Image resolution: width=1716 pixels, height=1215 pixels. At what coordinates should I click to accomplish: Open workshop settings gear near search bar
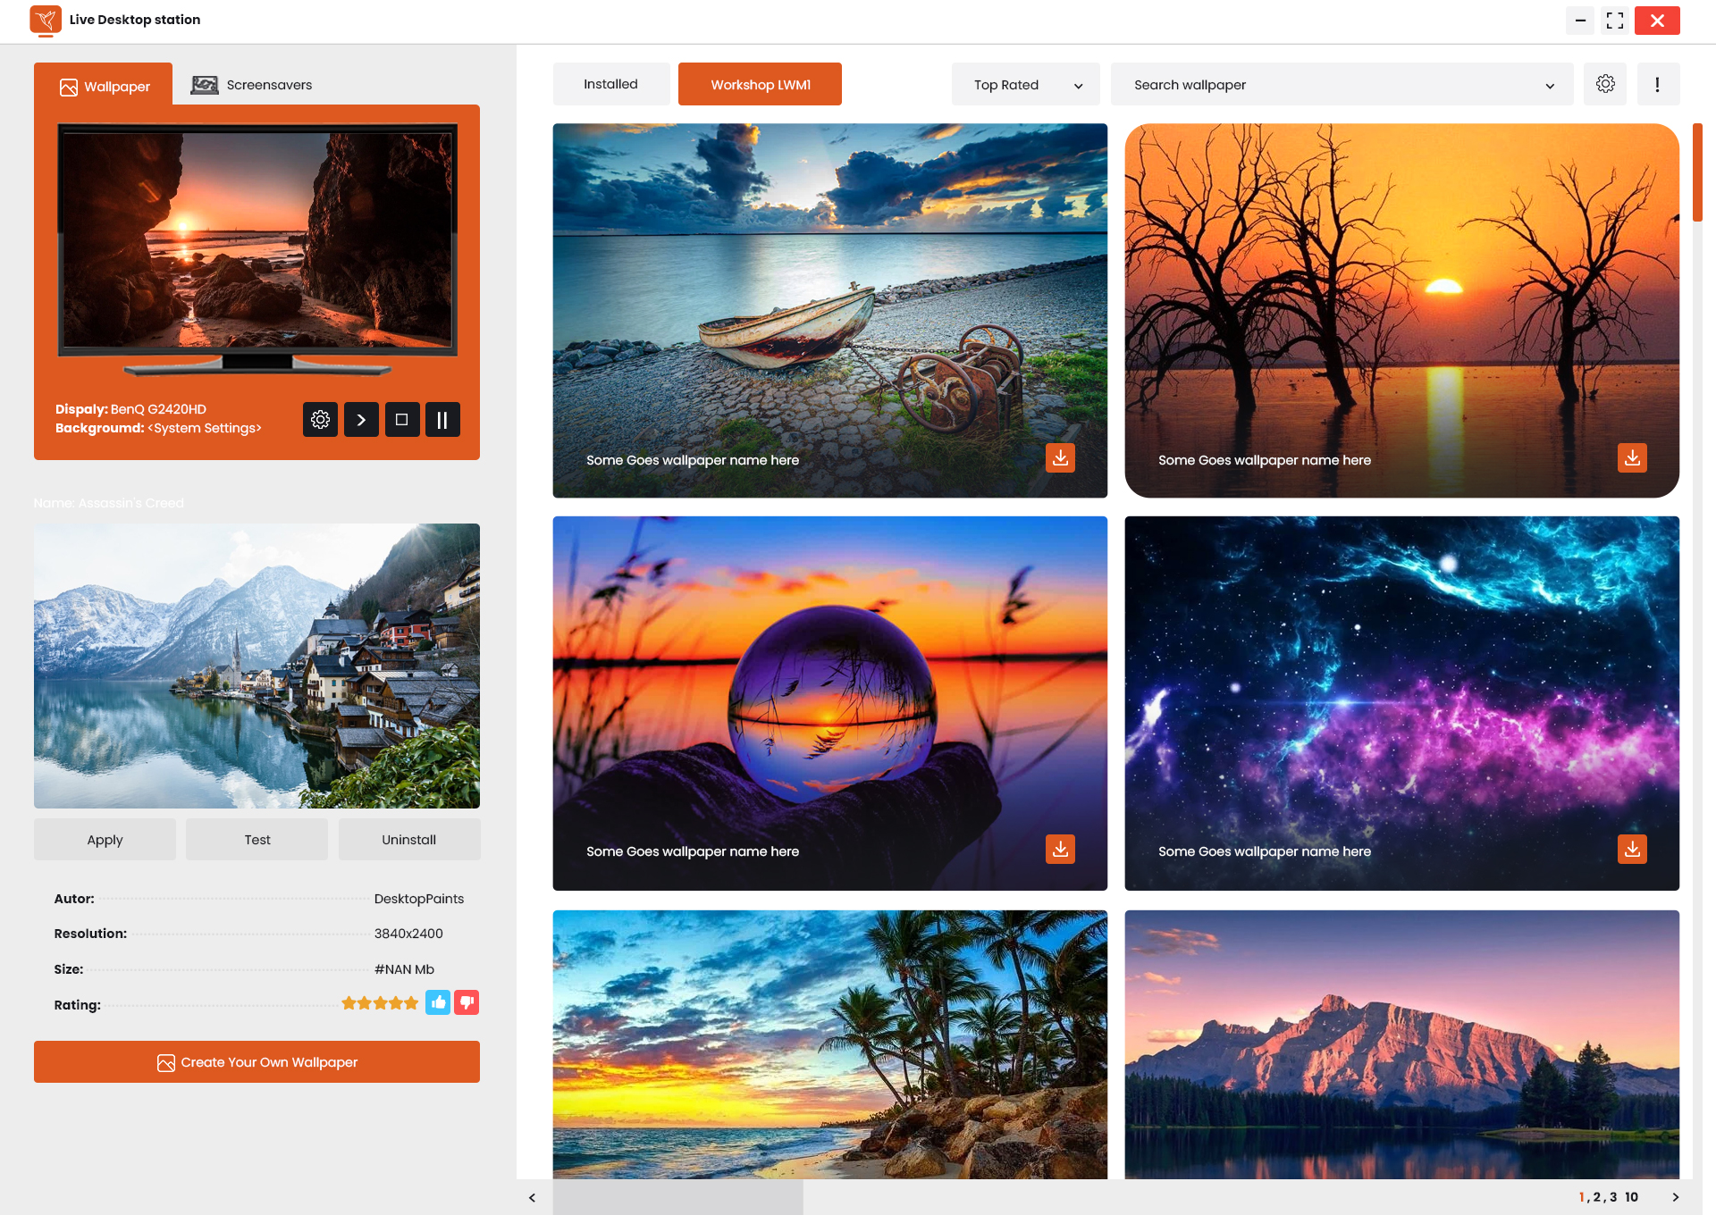coord(1605,83)
